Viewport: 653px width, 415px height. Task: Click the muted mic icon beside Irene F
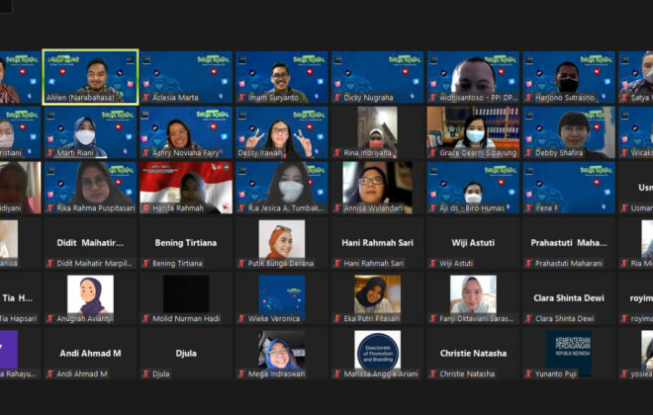pyautogui.click(x=529, y=208)
